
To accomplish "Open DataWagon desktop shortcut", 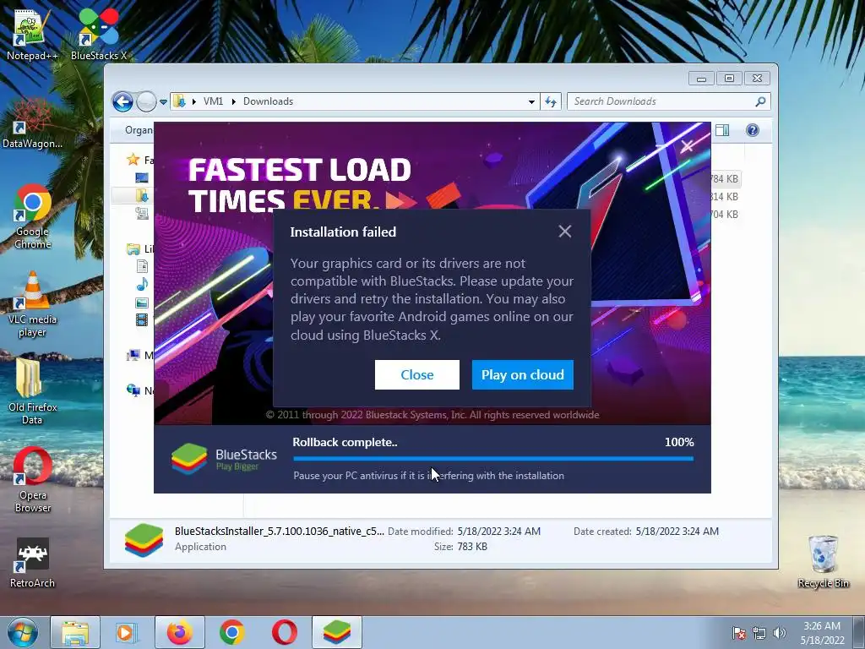I will pos(32,123).
